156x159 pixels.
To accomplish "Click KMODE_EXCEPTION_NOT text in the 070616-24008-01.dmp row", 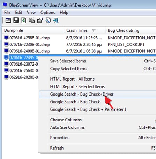I will [x=132, y=51].
